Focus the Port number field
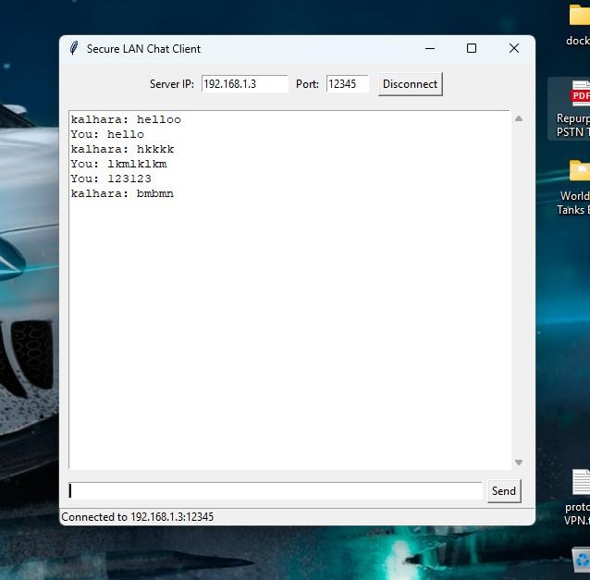The width and height of the screenshot is (590, 580). (x=347, y=84)
